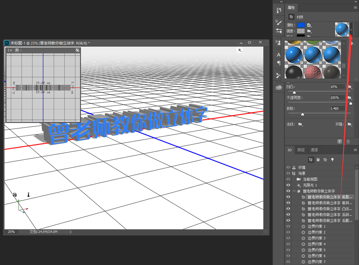The width and height of the screenshot is (359, 265).
Task: Click the trash delete icon in Properties
Action: point(348,141)
